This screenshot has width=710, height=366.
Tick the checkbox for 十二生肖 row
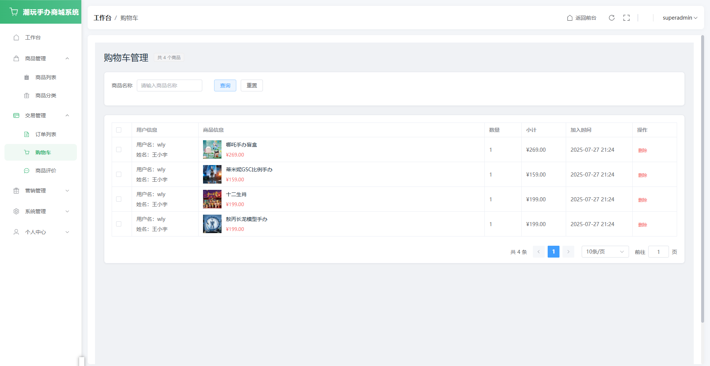119,199
